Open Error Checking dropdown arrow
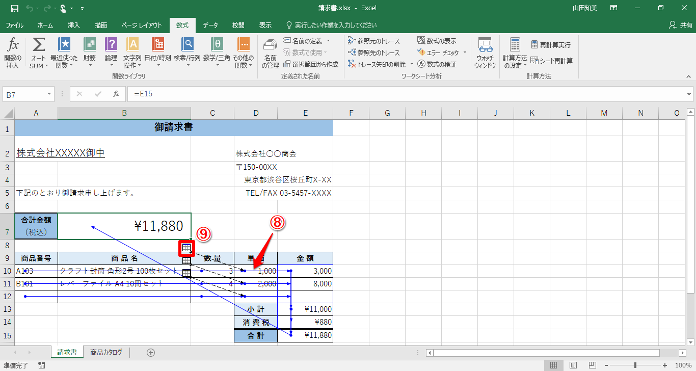 coord(464,52)
